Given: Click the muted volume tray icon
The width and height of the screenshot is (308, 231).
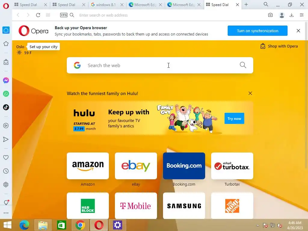Looking at the screenshot, I should tap(279, 225).
